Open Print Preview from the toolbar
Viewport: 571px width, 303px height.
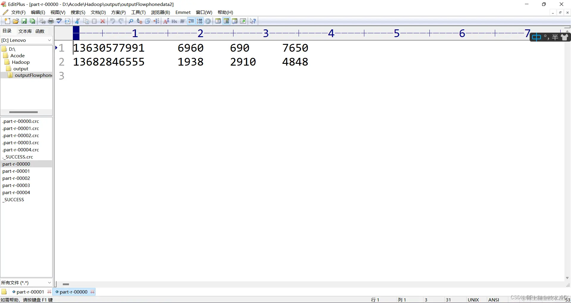pos(43,21)
